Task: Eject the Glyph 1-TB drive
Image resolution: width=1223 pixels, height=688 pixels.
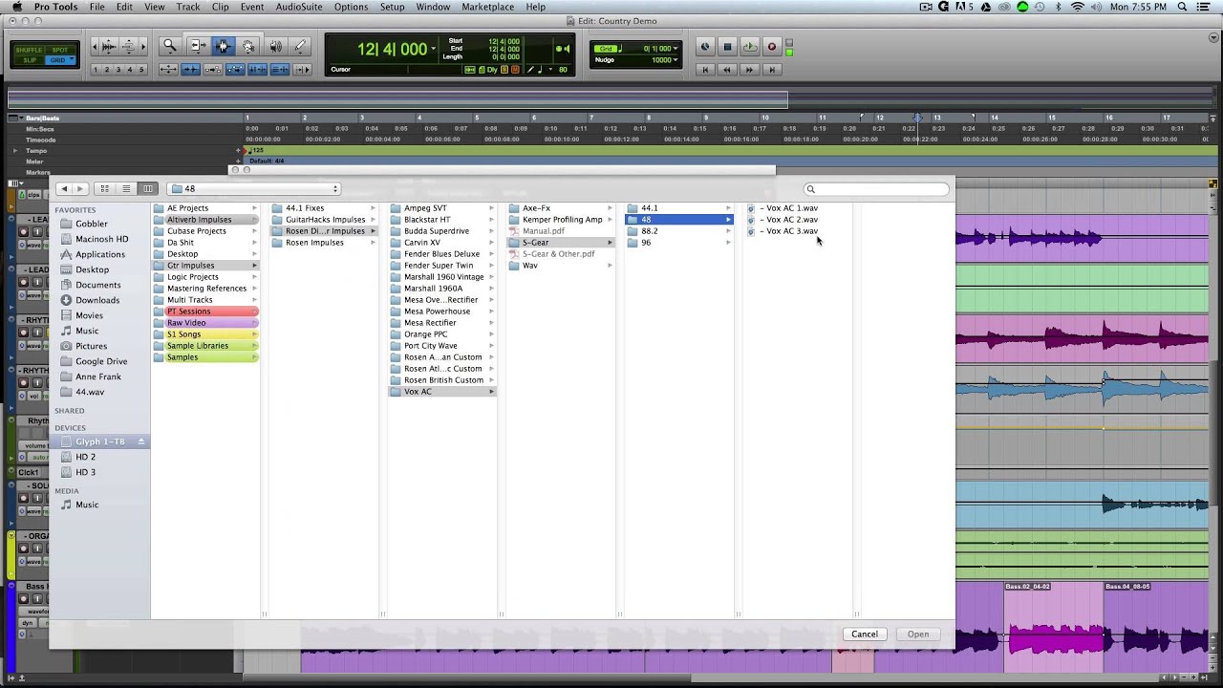Action: [141, 441]
